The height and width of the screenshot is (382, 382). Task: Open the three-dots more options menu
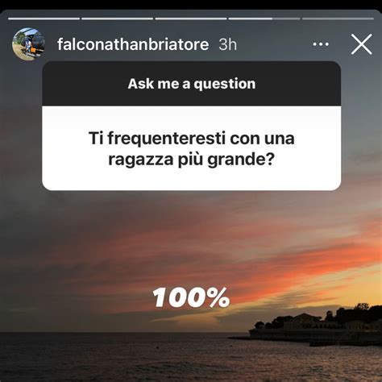(321, 44)
